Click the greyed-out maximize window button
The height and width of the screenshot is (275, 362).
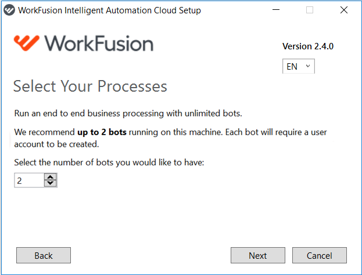310,10
